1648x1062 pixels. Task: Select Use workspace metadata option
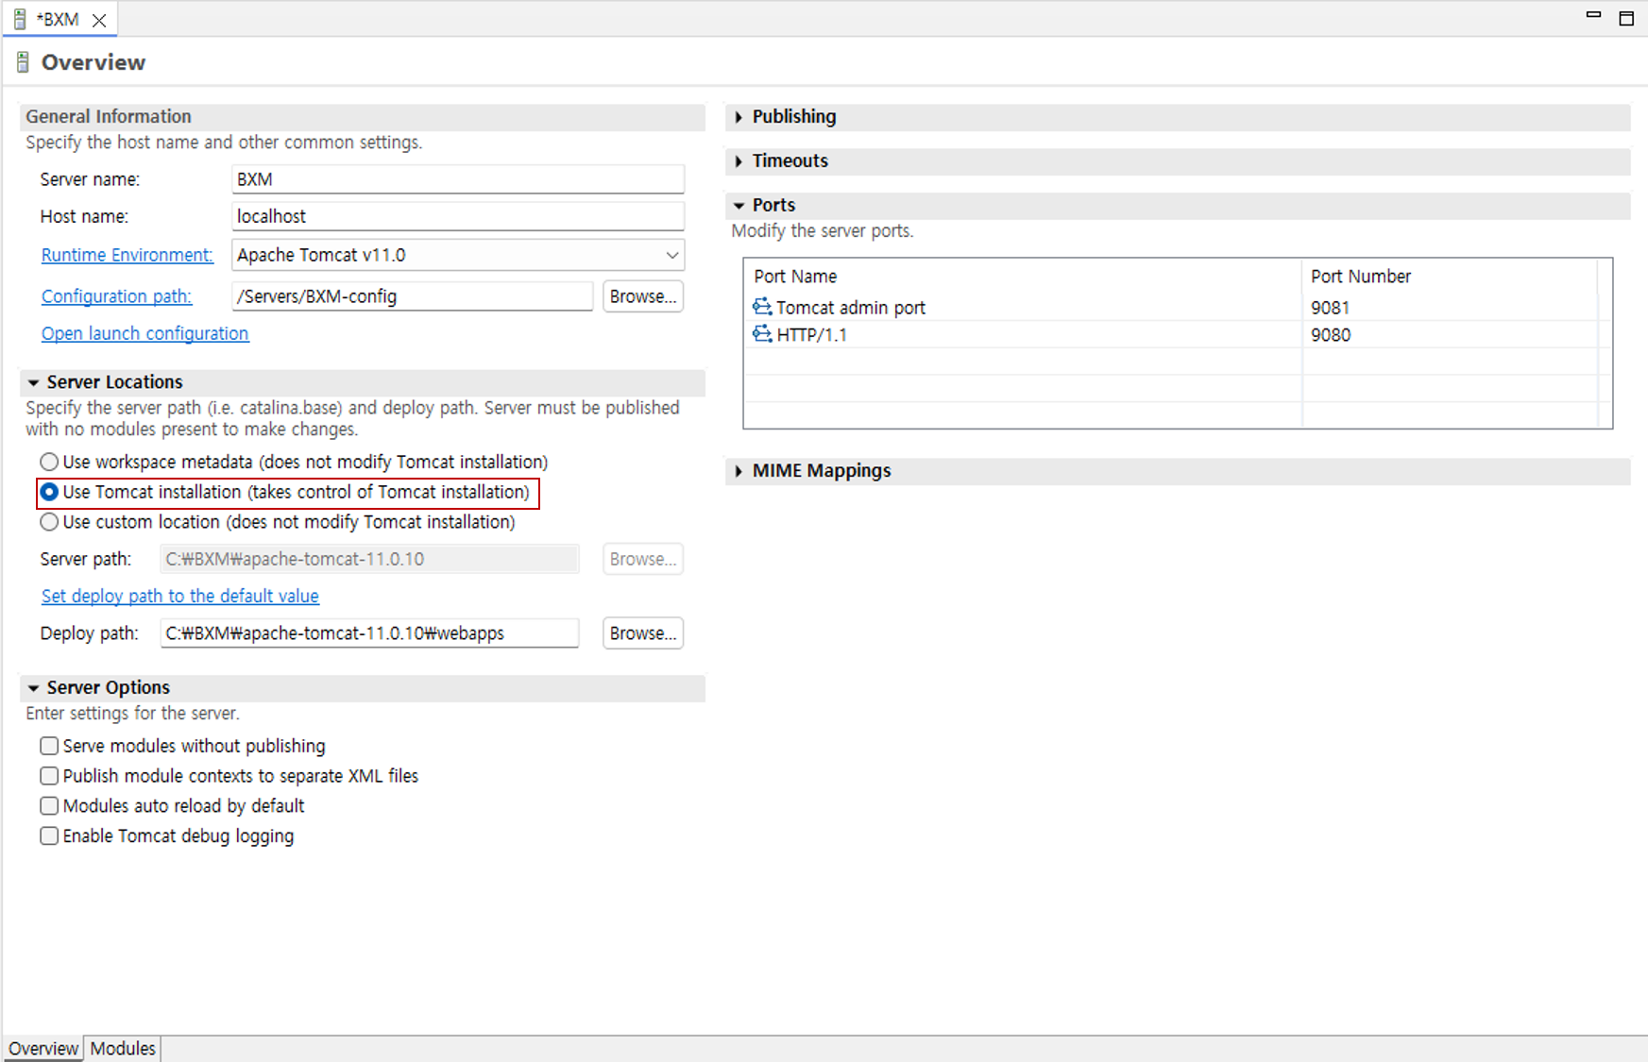coord(49,462)
